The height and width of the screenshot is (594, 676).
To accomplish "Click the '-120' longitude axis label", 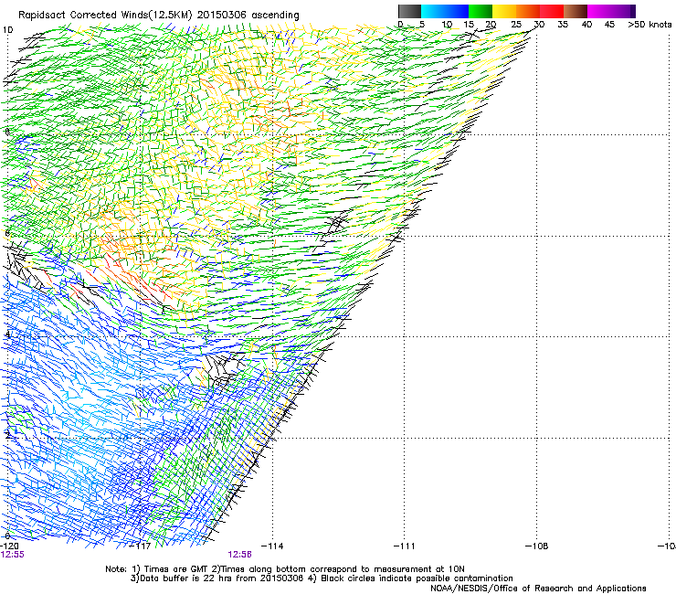I will (x=9, y=546).
